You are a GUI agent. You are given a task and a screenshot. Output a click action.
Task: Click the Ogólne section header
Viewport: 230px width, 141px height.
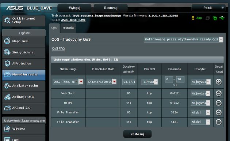click(24, 33)
